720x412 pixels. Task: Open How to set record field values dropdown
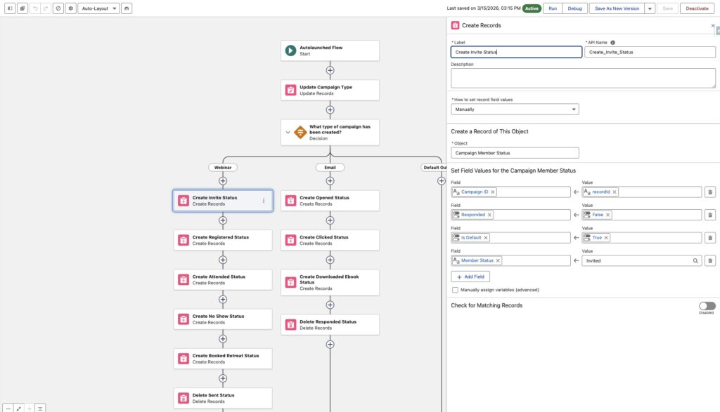point(515,109)
